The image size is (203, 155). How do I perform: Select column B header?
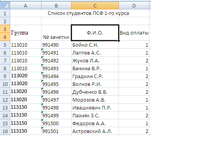click(56, 5)
